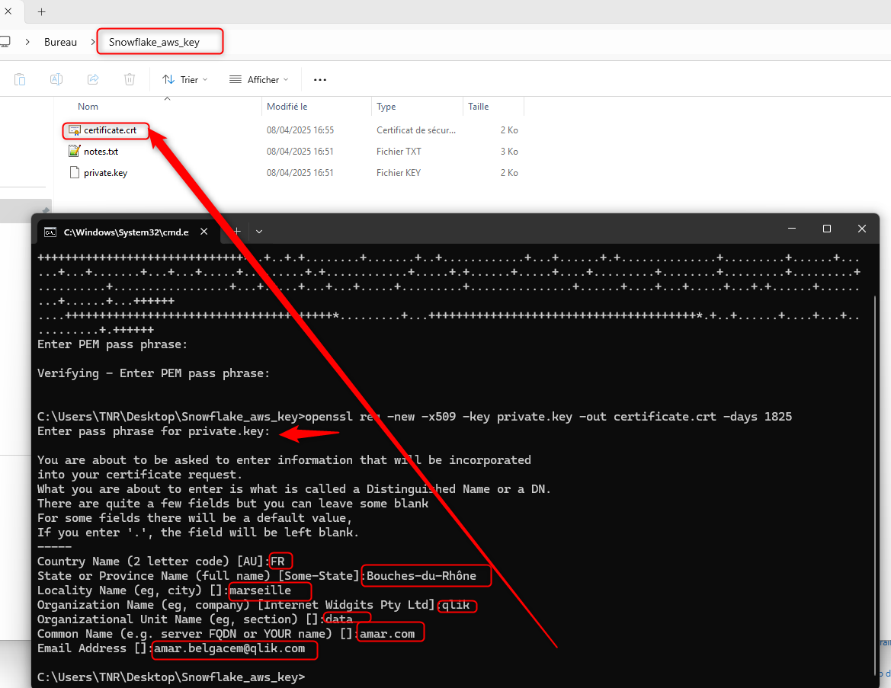Sort by the Taille column header
Image resolution: width=891 pixels, height=688 pixels.
pos(479,107)
